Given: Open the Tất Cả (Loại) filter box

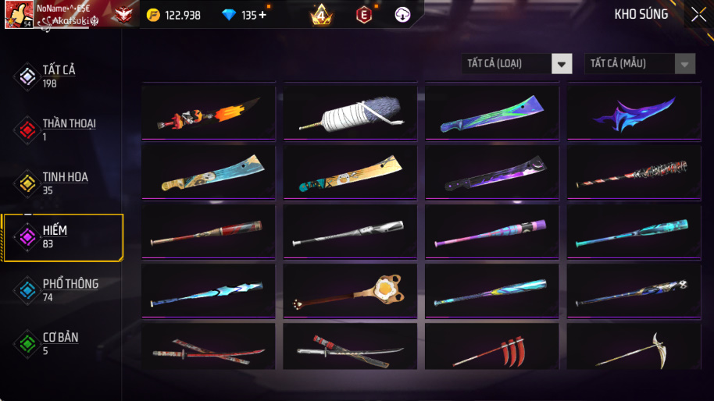Looking at the screenshot, I should (x=517, y=64).
